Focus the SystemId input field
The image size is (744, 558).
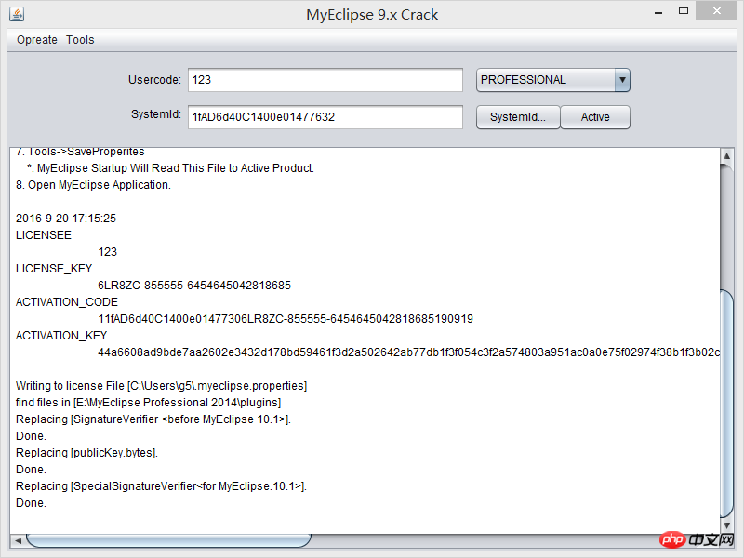tap(325, 117)
